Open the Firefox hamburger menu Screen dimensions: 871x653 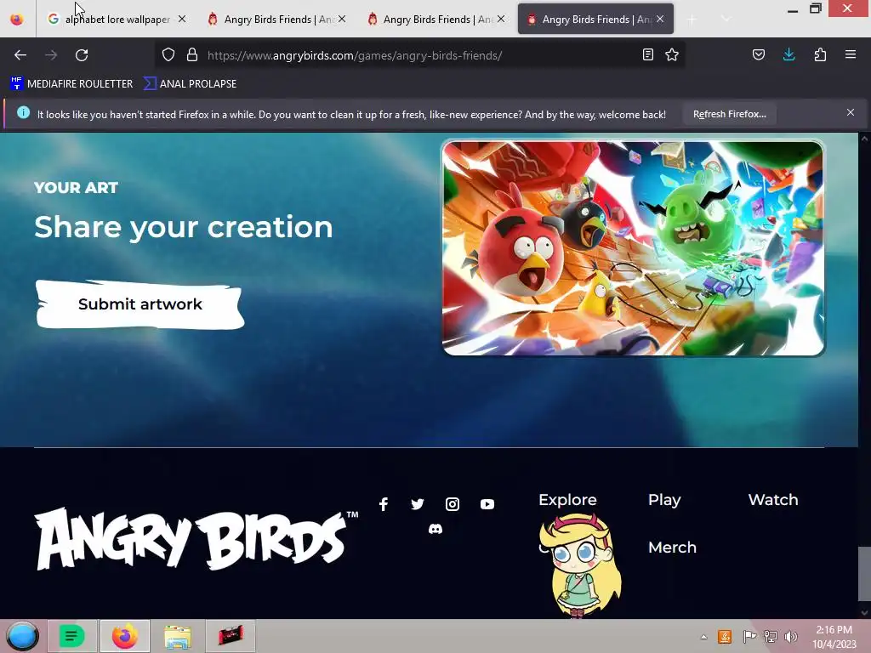[x=851, y=54]
